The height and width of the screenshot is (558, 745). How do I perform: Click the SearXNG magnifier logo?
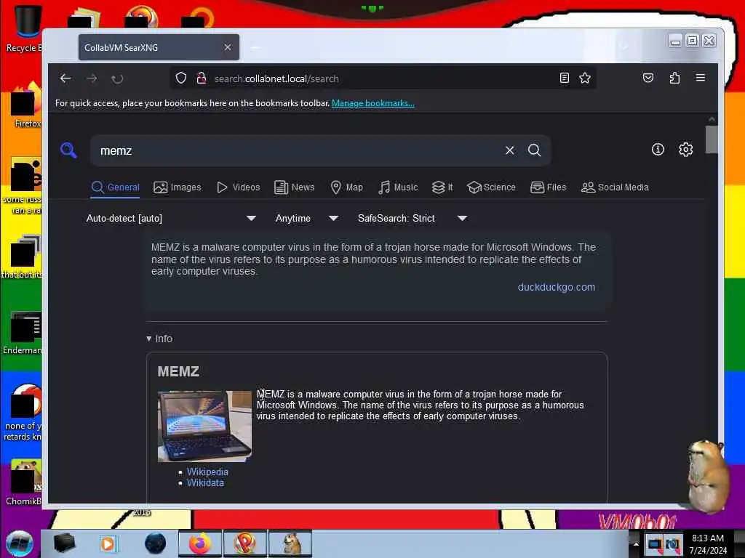(69, 150)
